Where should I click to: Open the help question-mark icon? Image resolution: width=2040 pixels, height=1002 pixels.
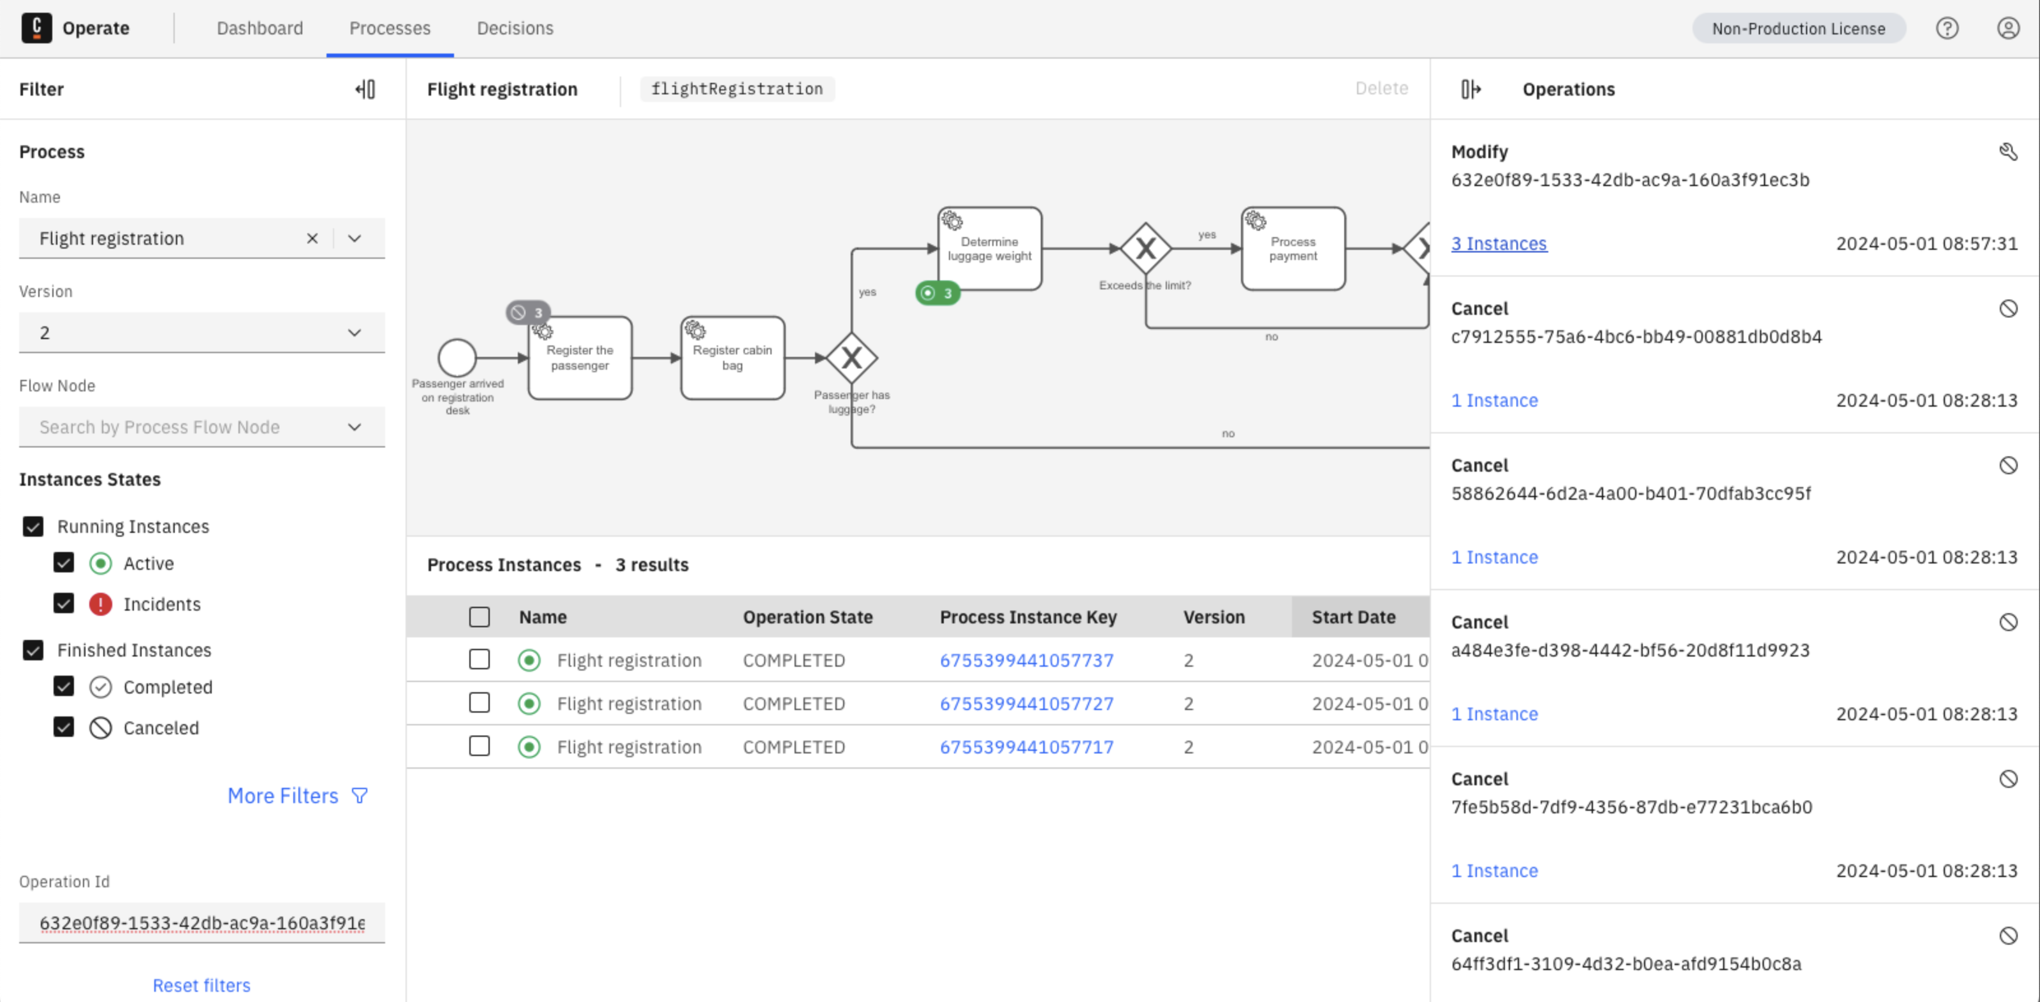1946,29
